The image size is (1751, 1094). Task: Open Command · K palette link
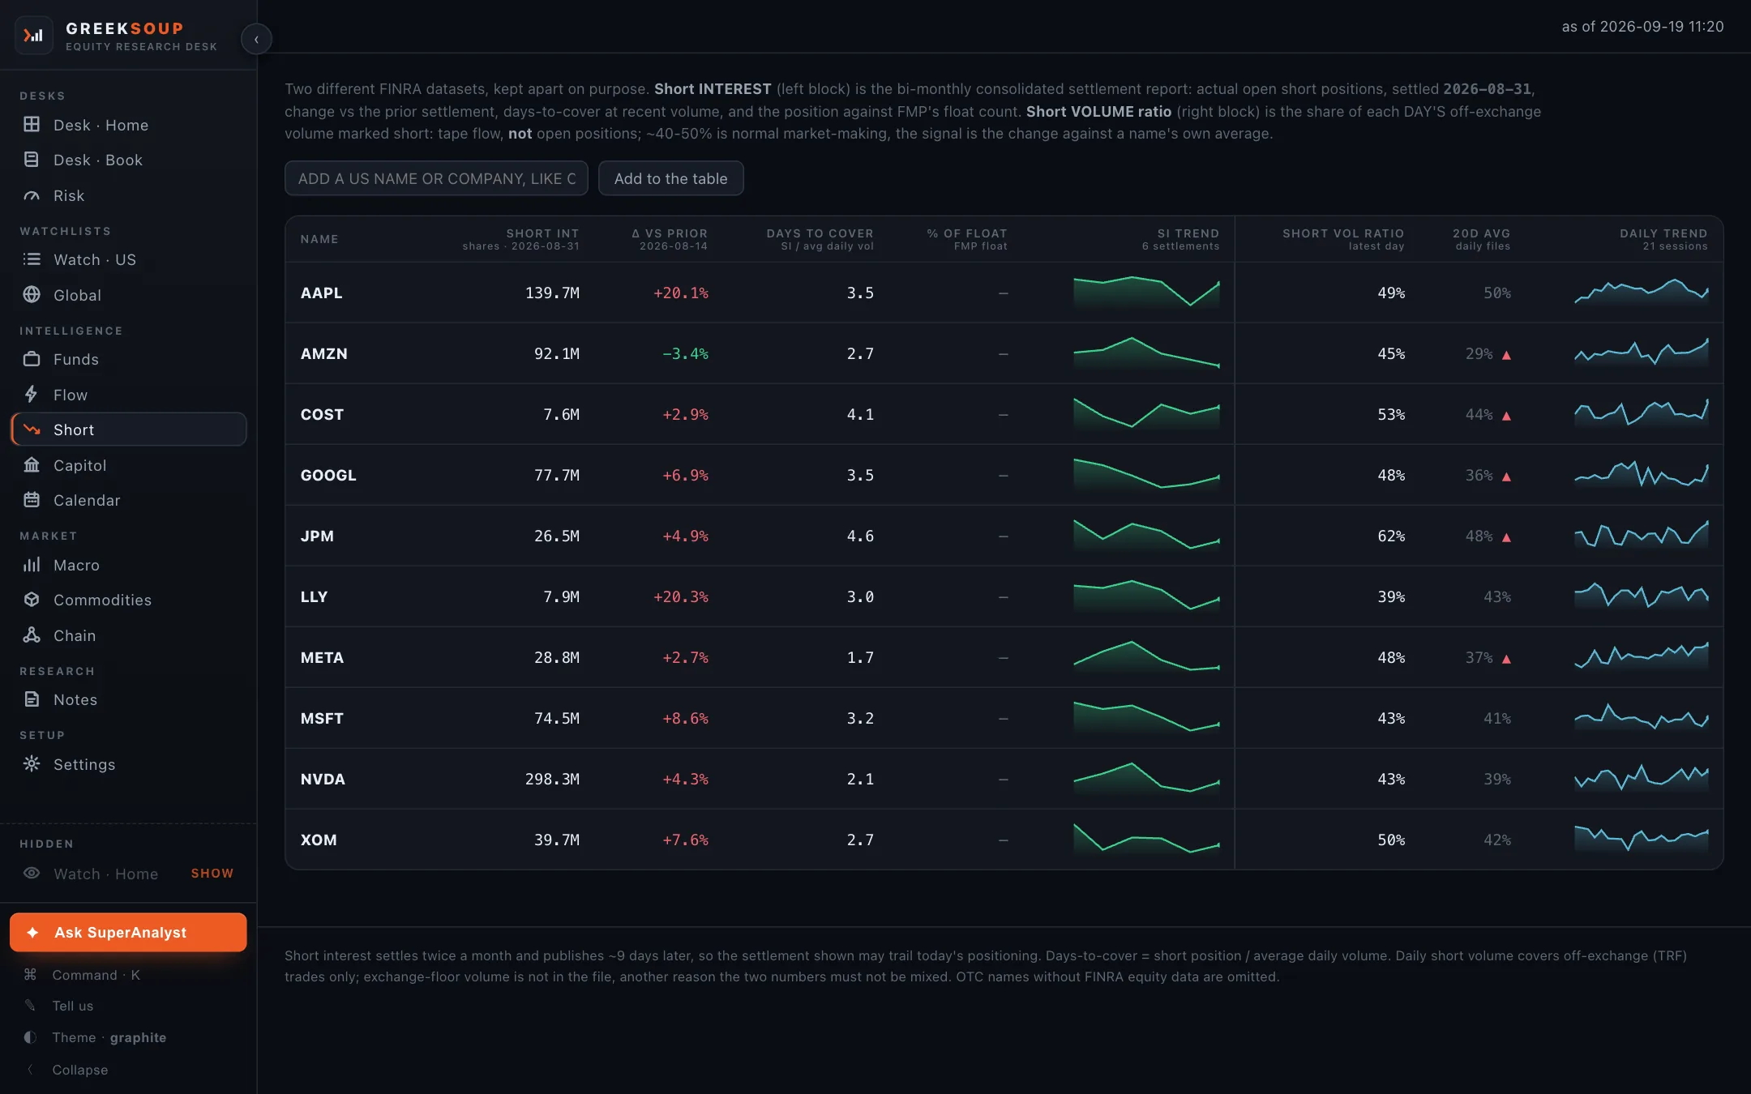96,975
